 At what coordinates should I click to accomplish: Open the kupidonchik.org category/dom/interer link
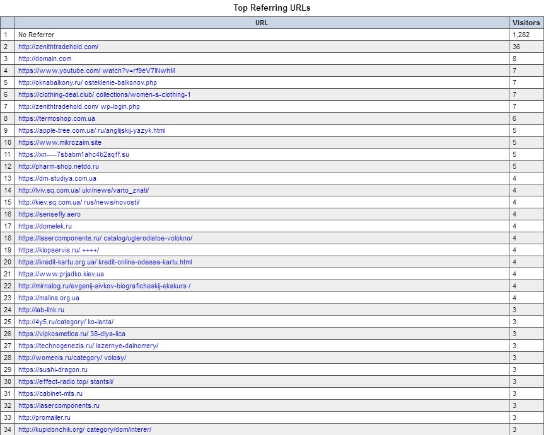click(85, 429)
